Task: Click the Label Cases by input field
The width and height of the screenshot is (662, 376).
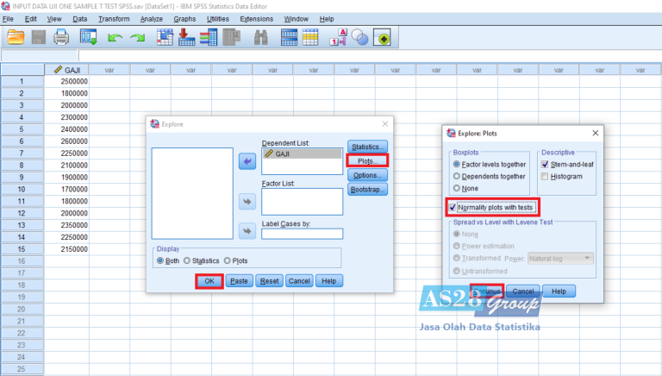Action: coord(302,234)
